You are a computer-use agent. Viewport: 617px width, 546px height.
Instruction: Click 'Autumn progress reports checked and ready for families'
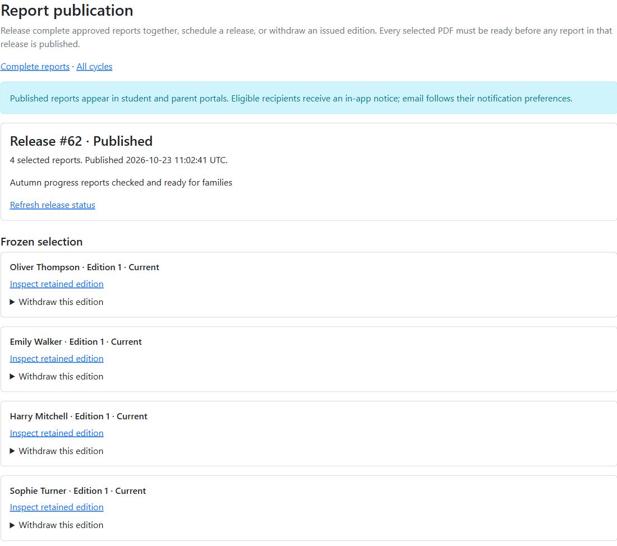[121, 183]
